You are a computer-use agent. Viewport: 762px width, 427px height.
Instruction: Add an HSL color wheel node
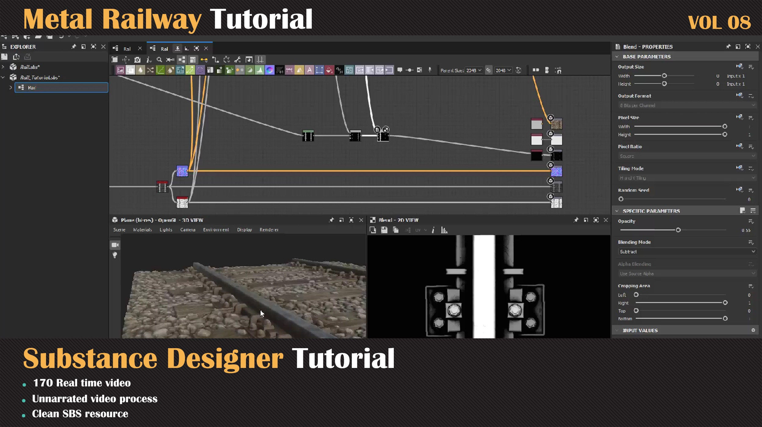click(269, 70)
